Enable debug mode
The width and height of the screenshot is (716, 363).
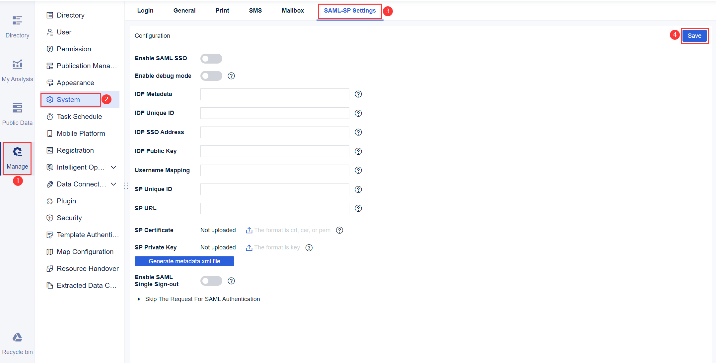pos(211,76)
